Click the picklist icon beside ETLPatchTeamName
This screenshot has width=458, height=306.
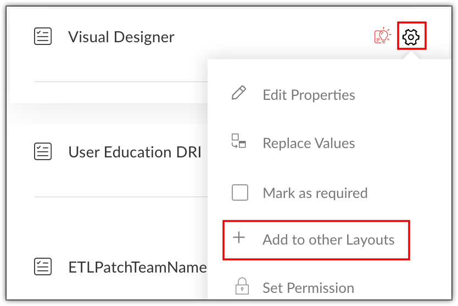[43, 267]
